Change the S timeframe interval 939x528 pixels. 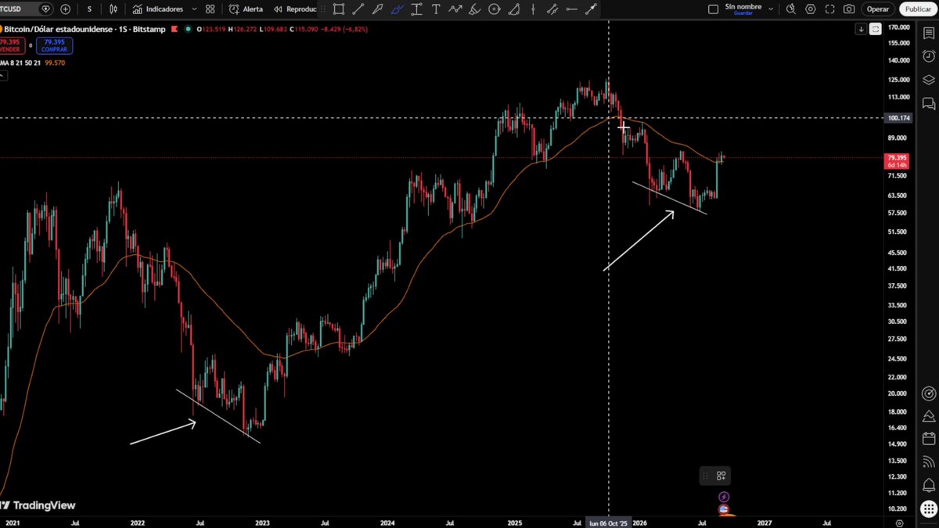point(89,9)
